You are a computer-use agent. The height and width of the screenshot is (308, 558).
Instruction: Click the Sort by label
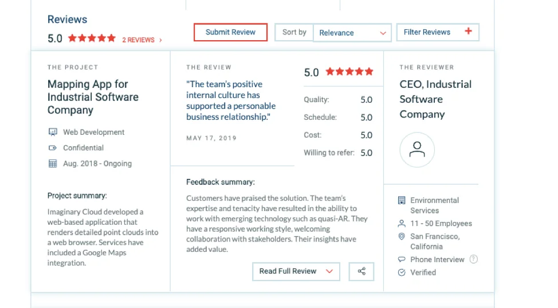pyautogui.click(x=294, y=33)
